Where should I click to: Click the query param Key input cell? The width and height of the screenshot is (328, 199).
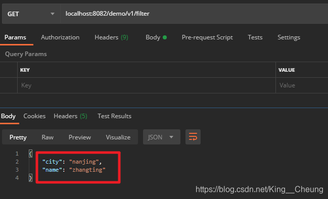(147, 85)
